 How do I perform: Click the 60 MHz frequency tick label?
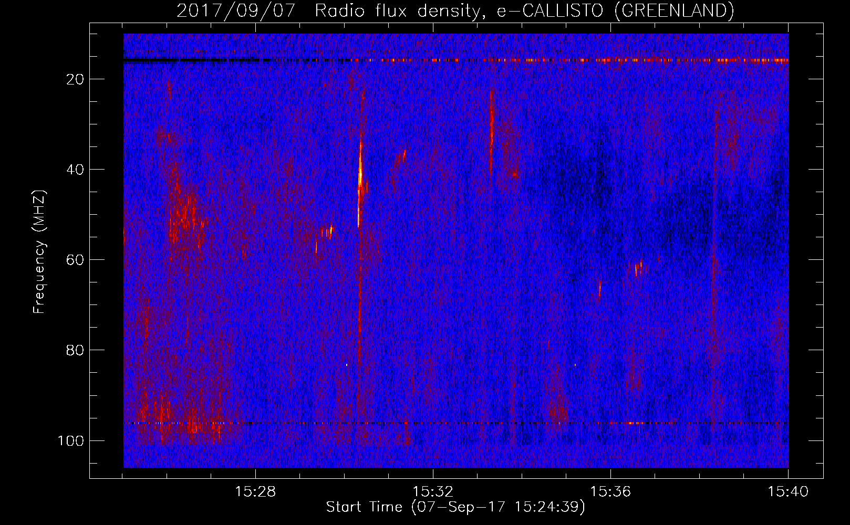(x=75, y=260)
